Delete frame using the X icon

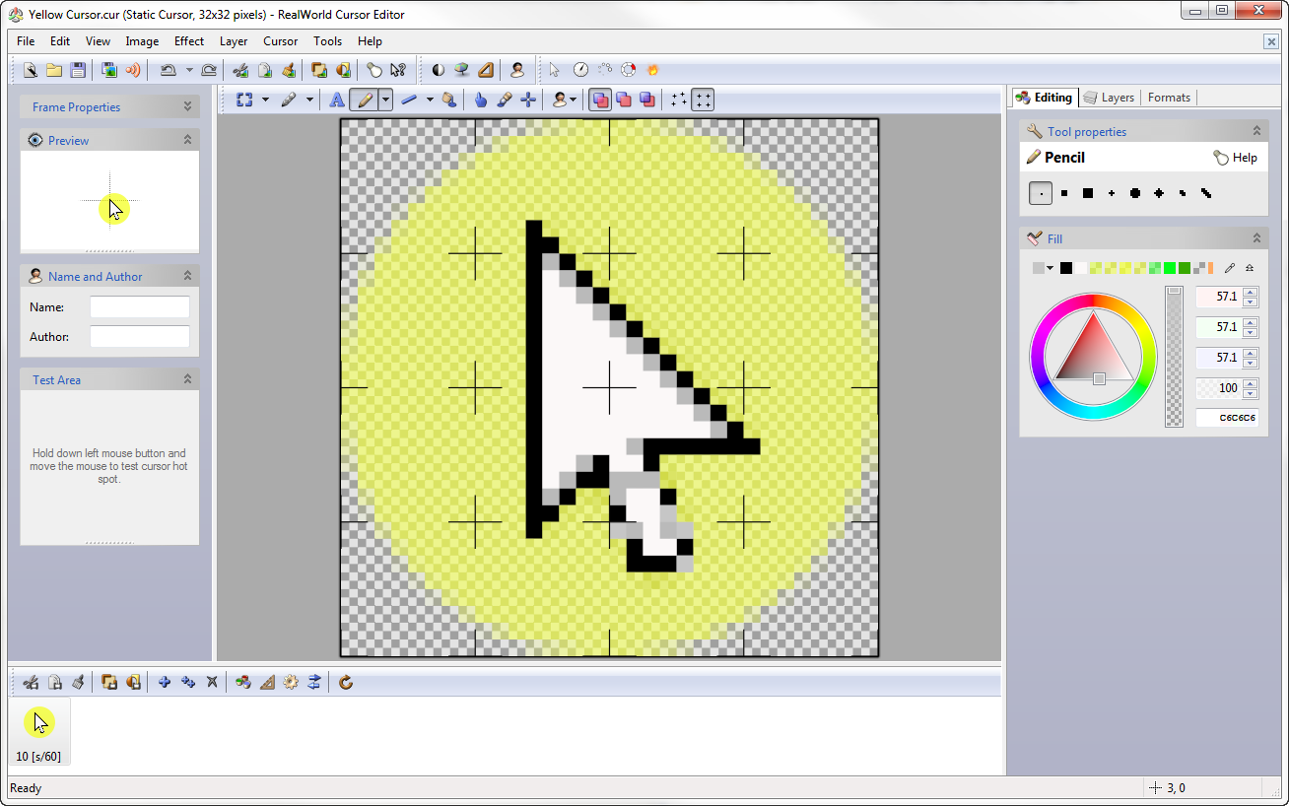click(212, 682)
